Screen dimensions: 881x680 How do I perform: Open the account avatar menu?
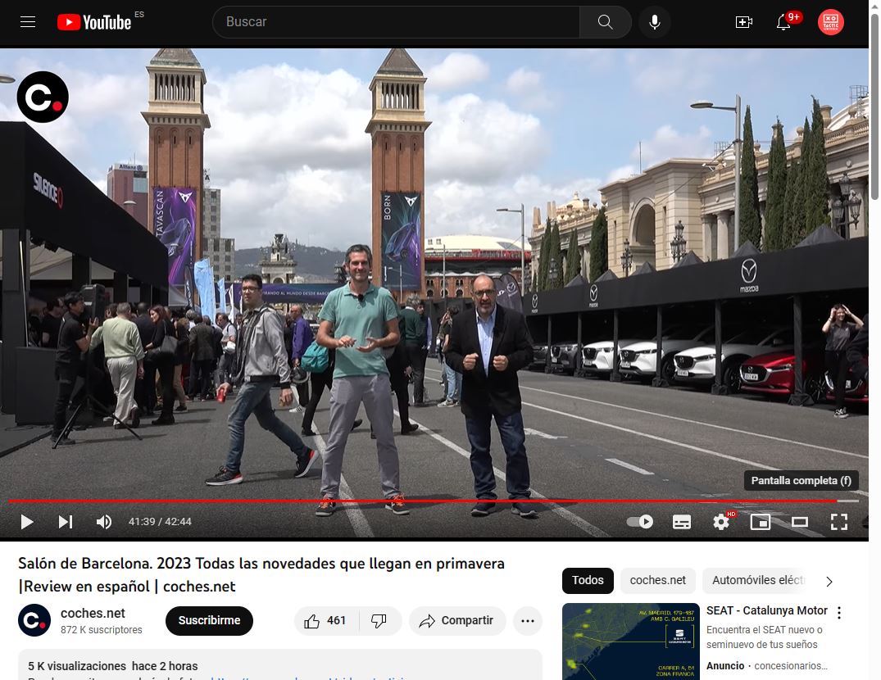click(830, 22)
